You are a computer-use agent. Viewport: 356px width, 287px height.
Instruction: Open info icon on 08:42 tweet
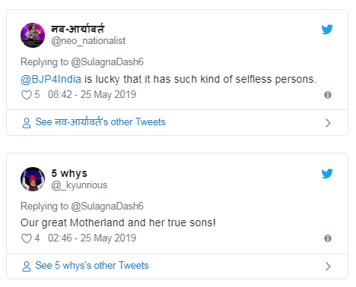[x=328, y=95]
